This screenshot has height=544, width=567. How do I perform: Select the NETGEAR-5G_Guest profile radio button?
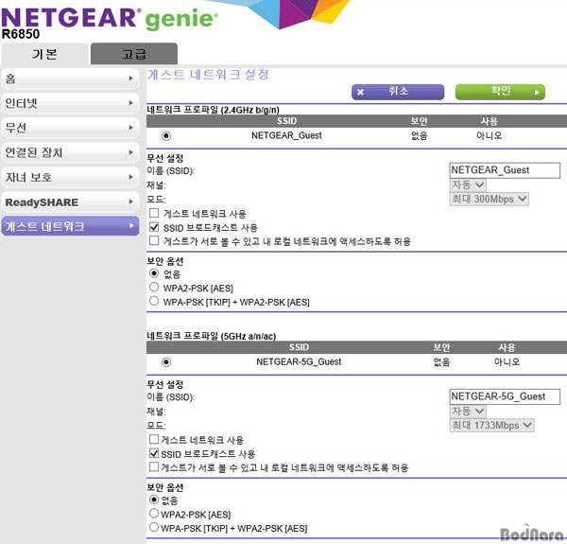[166, 362]
